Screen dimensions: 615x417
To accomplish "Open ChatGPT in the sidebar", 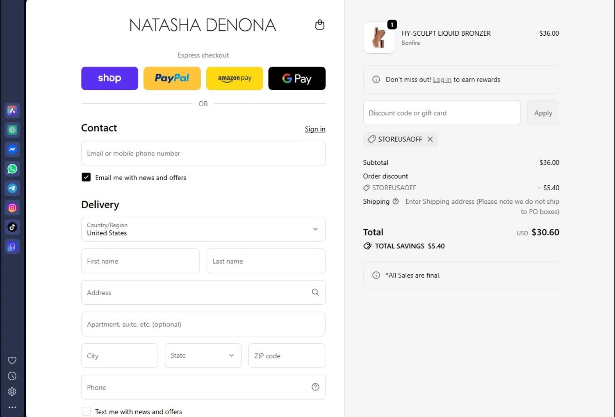I will coord(12,130).
